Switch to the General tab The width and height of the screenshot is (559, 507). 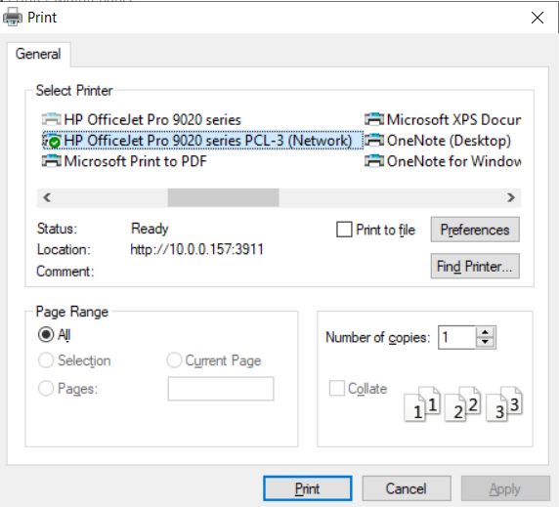coord(38,54)
